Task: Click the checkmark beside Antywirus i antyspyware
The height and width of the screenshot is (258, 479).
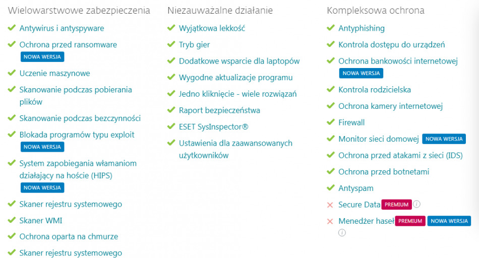Action: 12,28
